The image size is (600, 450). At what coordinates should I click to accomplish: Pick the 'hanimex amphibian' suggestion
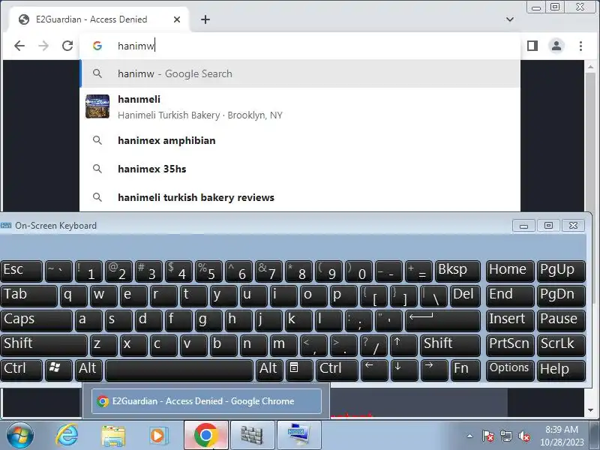300,140
